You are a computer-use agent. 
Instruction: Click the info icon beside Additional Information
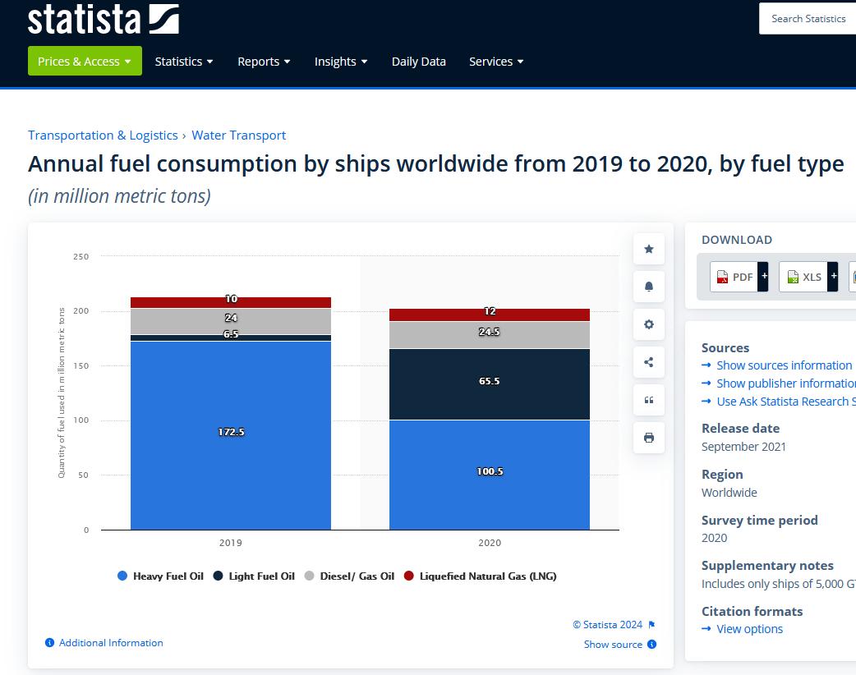pos(50,643)
